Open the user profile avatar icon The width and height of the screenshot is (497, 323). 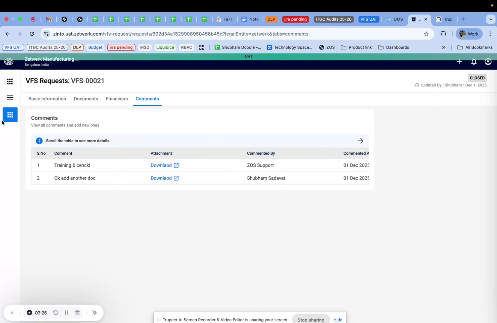pyautogui.click(x=488, y=62)
